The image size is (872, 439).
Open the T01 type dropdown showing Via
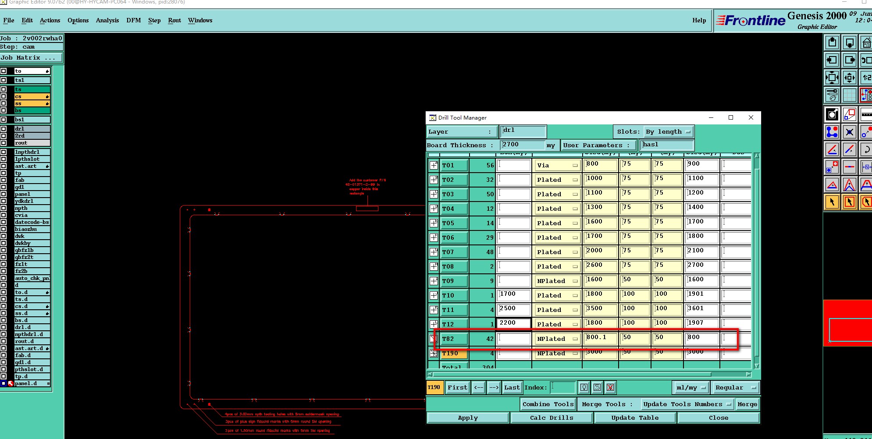557,165
